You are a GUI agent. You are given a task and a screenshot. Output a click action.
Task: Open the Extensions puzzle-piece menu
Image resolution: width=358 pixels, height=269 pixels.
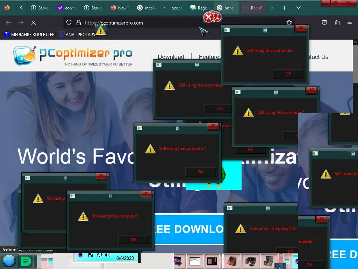(x=337, y=22)
